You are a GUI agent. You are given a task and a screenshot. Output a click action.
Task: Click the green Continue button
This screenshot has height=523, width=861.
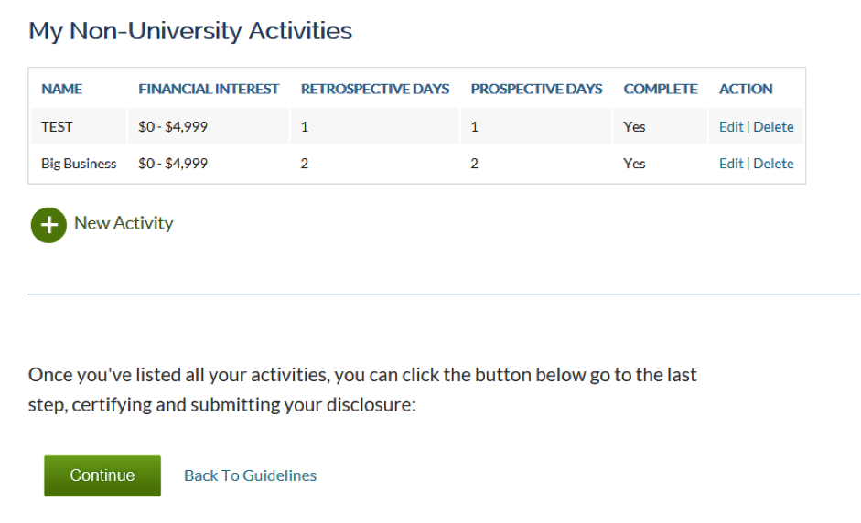[x=102, y=475]
